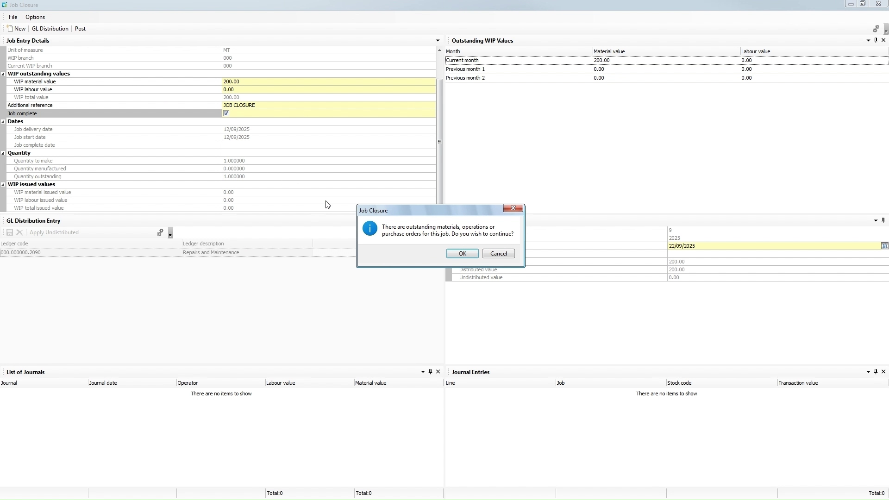Pin the List of Journals panel

click(x=430, y=372)
